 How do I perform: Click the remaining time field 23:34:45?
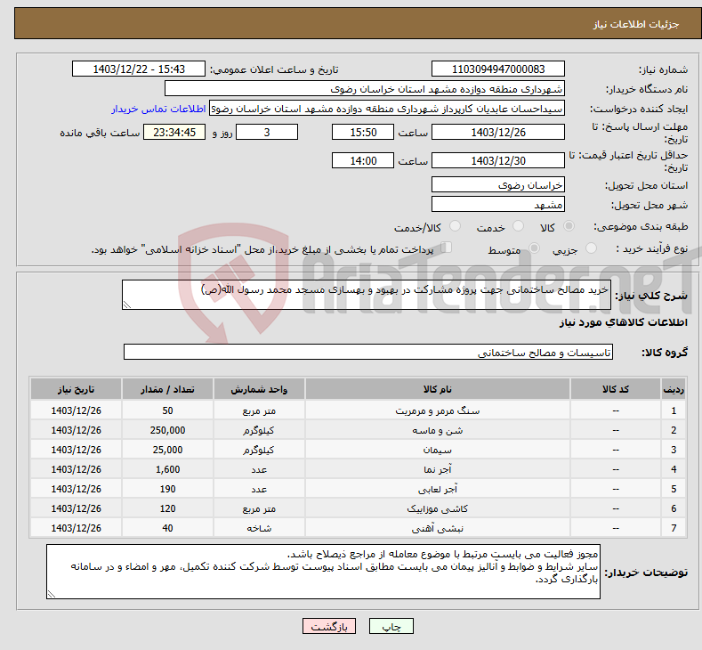click(174, 132)
